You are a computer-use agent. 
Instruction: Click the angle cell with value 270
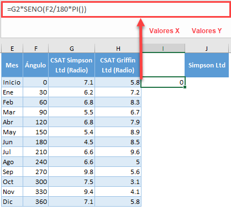click(x=35, y=172)
